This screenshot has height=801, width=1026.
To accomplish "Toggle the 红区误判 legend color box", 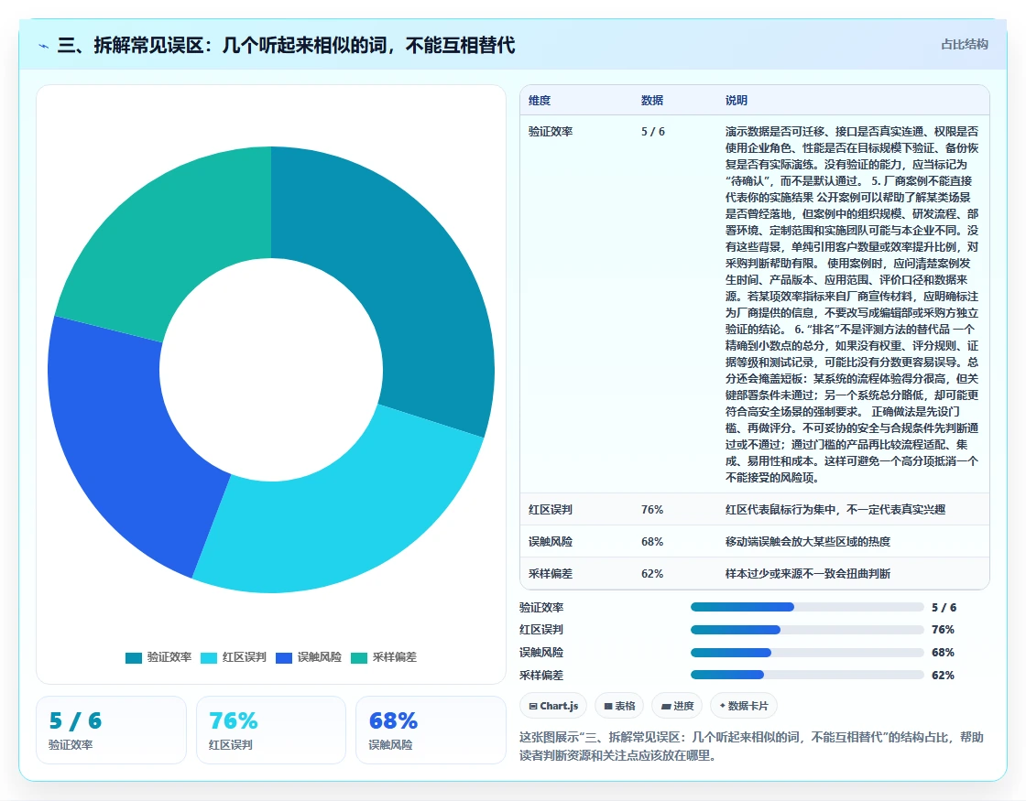I will coord(209,658).
